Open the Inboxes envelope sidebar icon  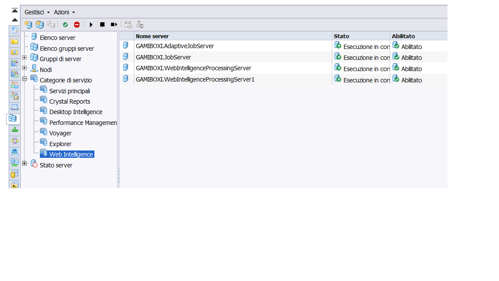click(x=15, y=107)
